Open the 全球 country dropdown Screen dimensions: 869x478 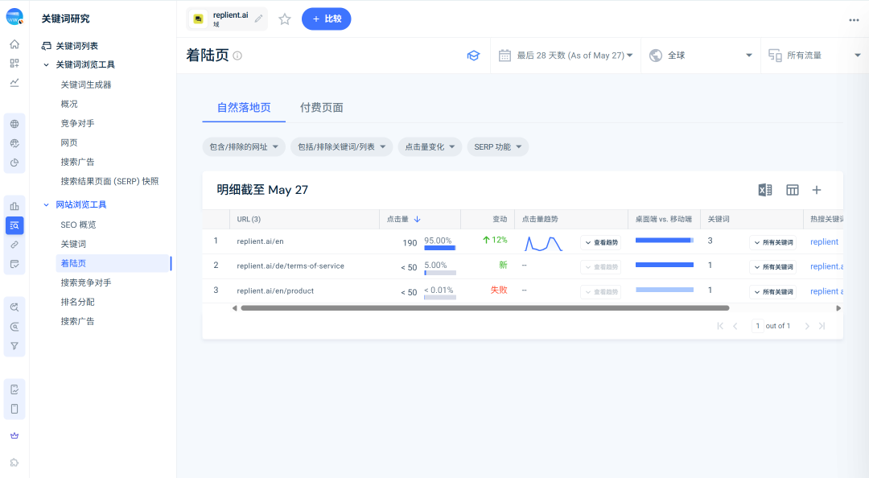[x=701, y=56]
